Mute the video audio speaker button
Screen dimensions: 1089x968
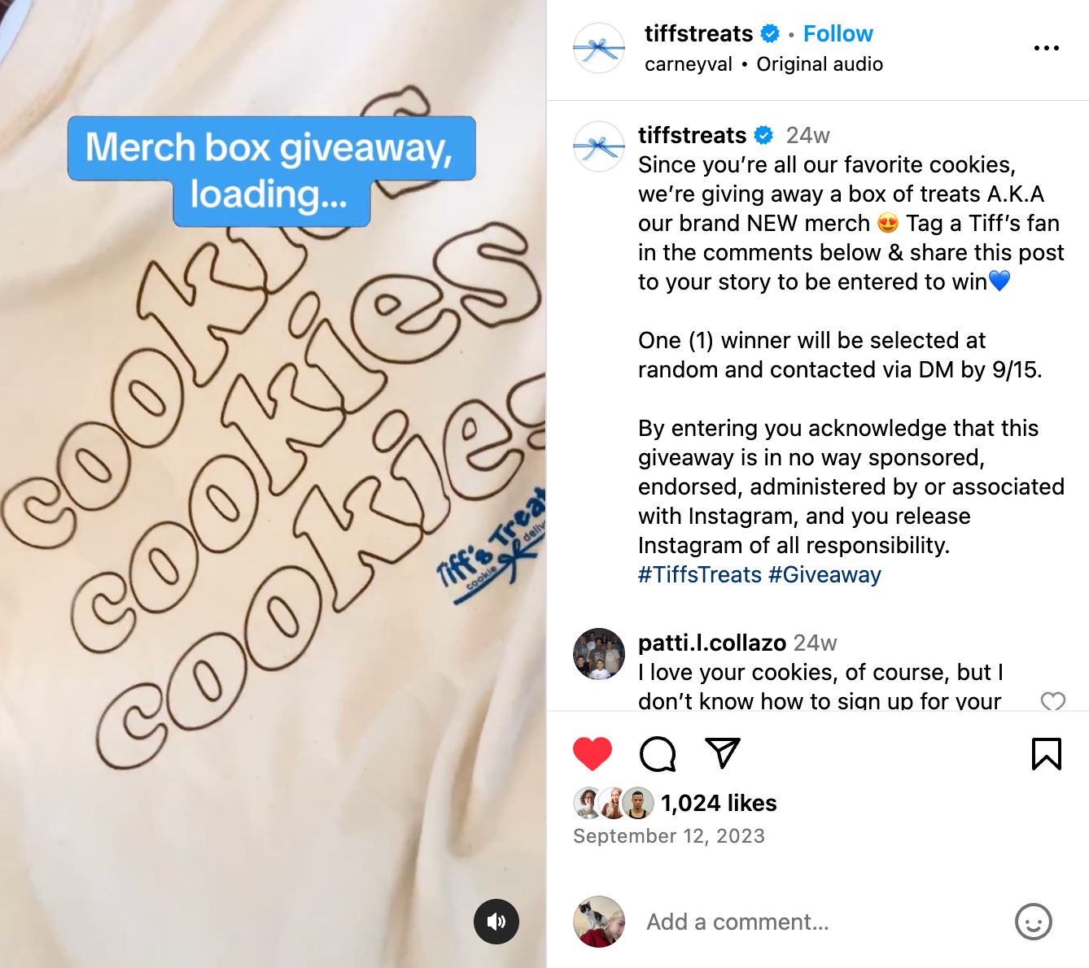point(496,922)
